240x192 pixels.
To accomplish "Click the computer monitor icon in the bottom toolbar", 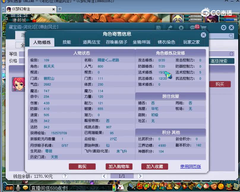I will [236, 186].
